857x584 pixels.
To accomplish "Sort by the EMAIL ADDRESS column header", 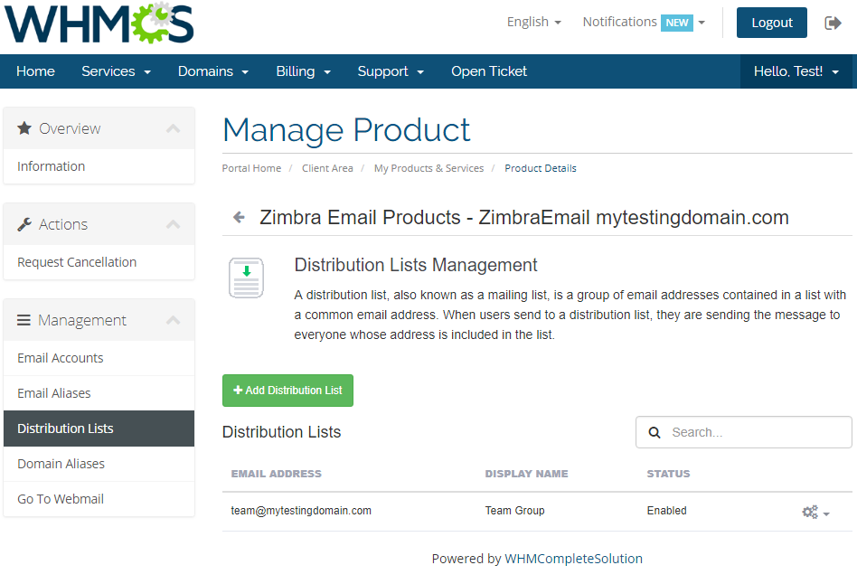I will click(x=276, y=474).
